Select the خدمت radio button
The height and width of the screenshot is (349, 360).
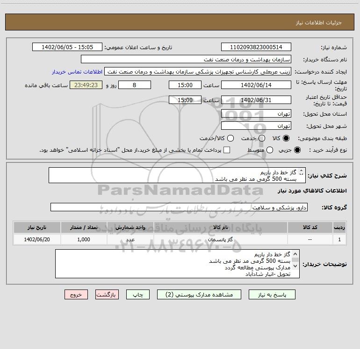[262, 138]
